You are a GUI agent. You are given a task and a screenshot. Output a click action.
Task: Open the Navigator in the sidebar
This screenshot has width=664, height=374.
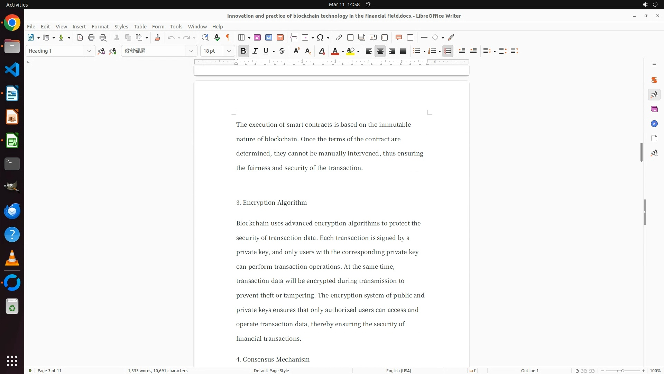pyautogui.click(x=654, y=124)
